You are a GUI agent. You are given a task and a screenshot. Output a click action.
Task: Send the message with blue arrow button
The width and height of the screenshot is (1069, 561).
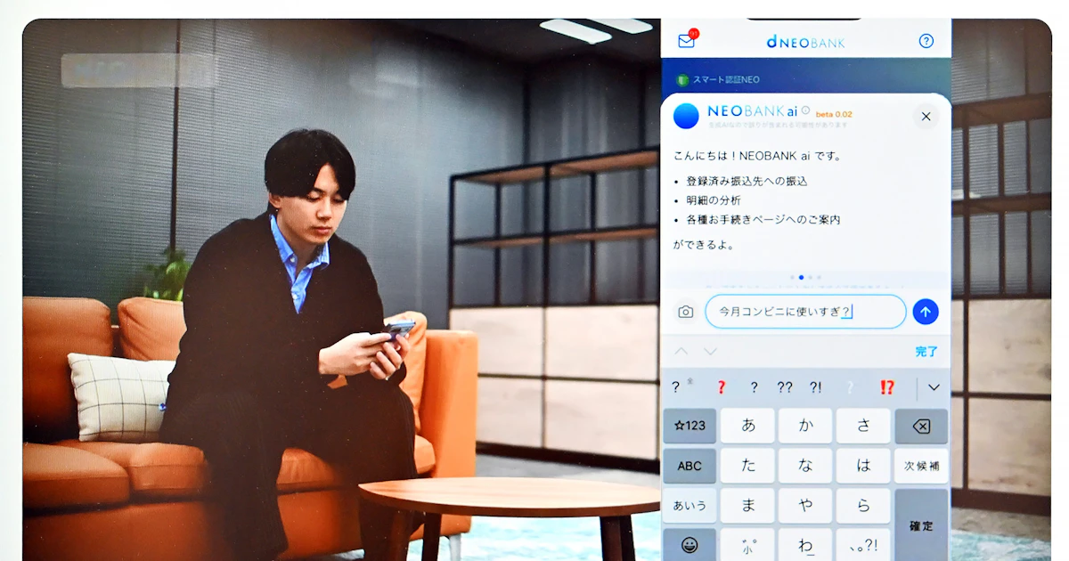tap(926, 312)
